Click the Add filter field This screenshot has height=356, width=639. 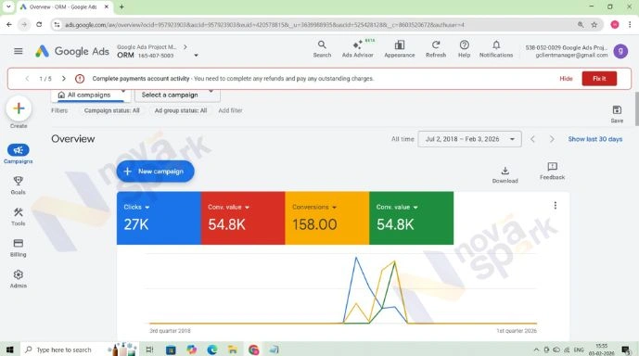pyautogui.click(x=230, y=110)
